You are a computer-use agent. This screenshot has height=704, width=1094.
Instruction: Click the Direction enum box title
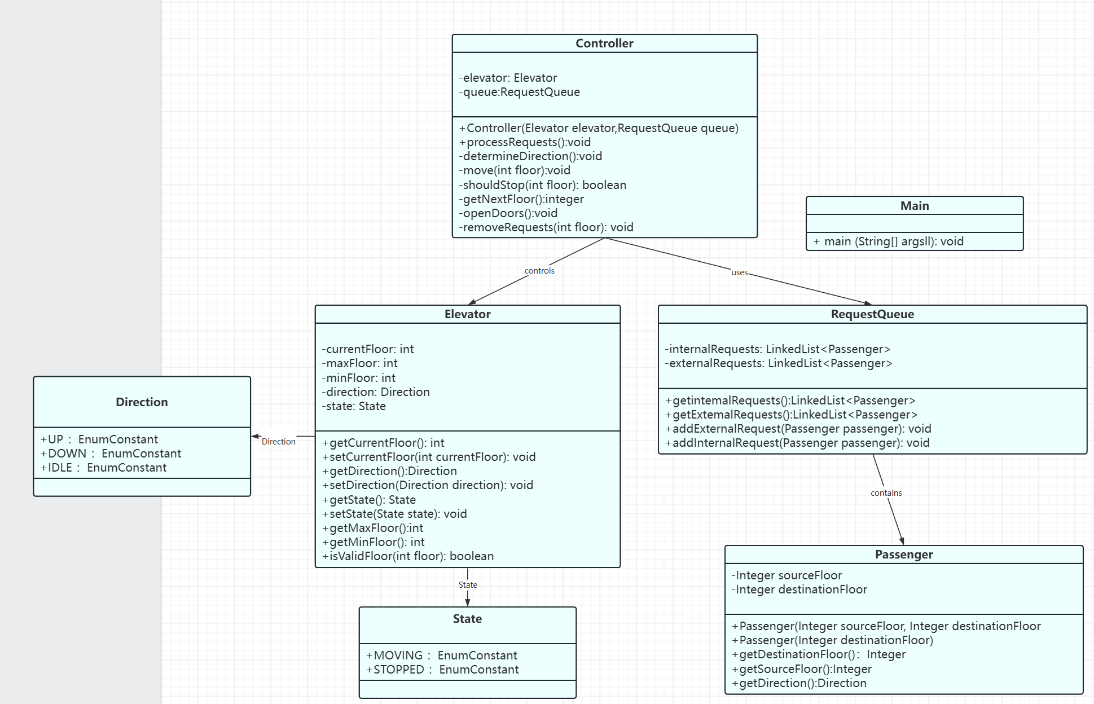[x=142, y=402]
